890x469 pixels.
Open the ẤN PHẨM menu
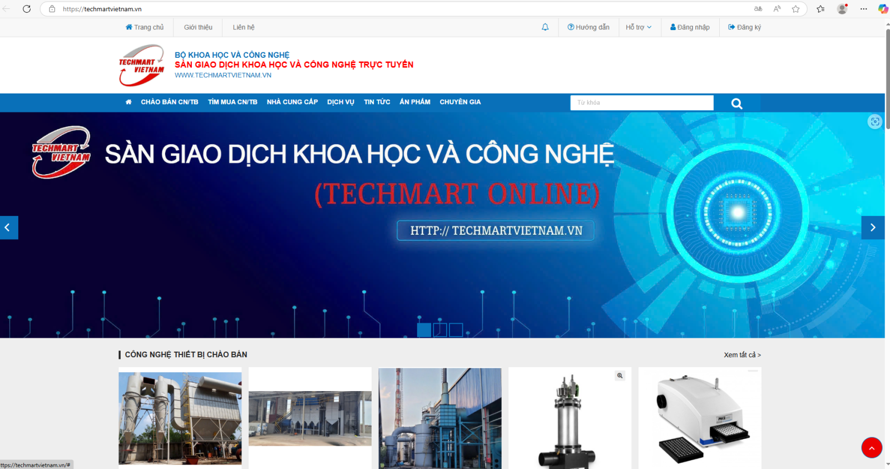(x=415, y=102)
